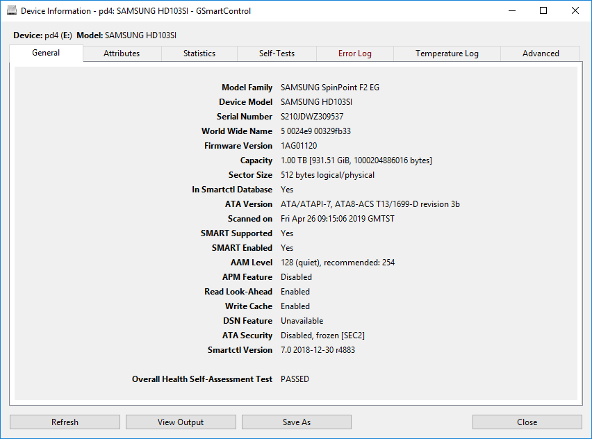The image size is (592, 439).
Task: Open the Error Log tab
Action: (x=355, y=53)
